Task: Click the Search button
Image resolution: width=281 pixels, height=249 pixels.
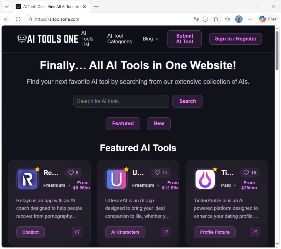Action: coord(188,101)
